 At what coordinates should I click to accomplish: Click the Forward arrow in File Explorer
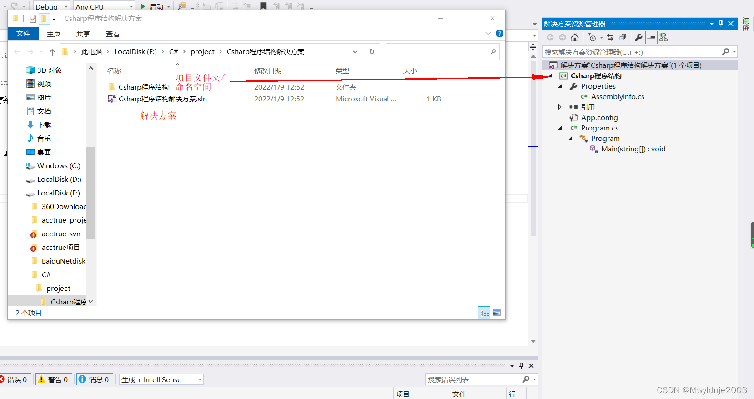[30, 52]
